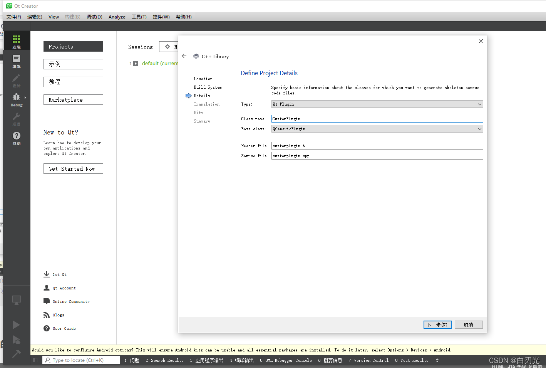546x368 pixels.
Task: Toggle the left sidebar button in status bar
Action: pyautogui.click(x=35, y=360)
